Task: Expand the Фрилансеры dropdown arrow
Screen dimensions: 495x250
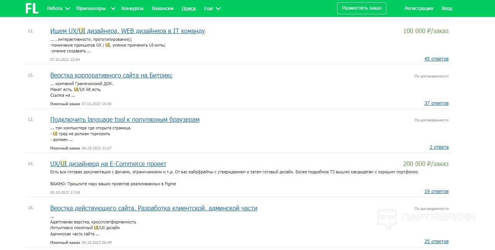Action: click(x=113, y=8)
